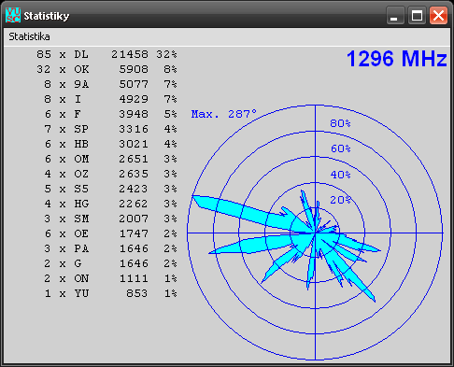454x367 pixels.
Task: Click the 20% ring label on chart
Action: [x=340, y=200]
